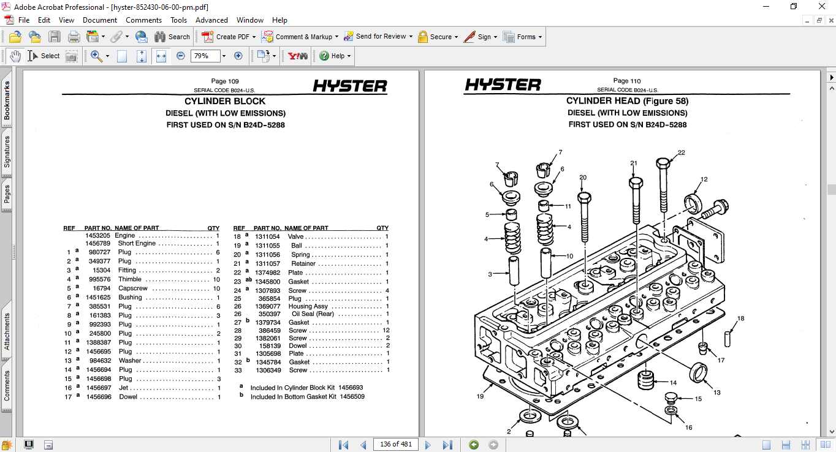Click the Search button
836x452 pixels.
(x=172, y=37)
